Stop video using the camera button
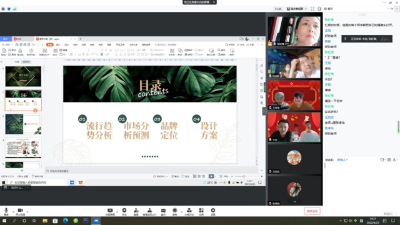This screenshot has height=225, width=400. (x=21, y=211)
